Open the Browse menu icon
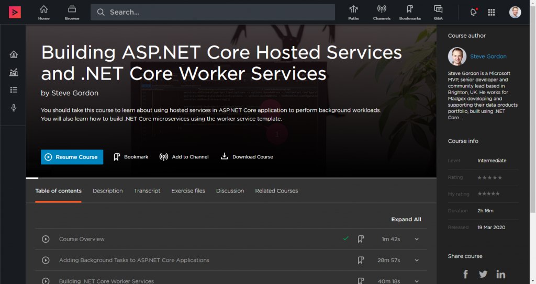This screenshot has height=284, width=536. tap(72, 13)
